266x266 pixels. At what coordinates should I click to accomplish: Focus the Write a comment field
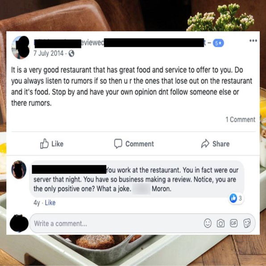click(x=142, y=223)
